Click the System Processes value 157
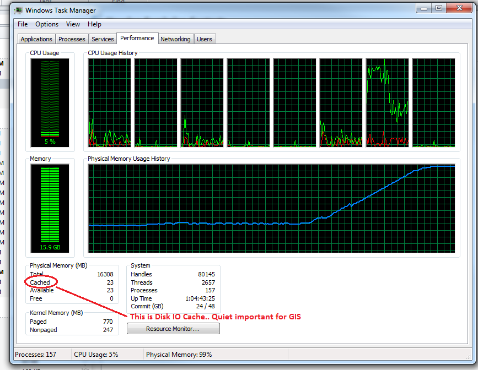 pos(210,290)
